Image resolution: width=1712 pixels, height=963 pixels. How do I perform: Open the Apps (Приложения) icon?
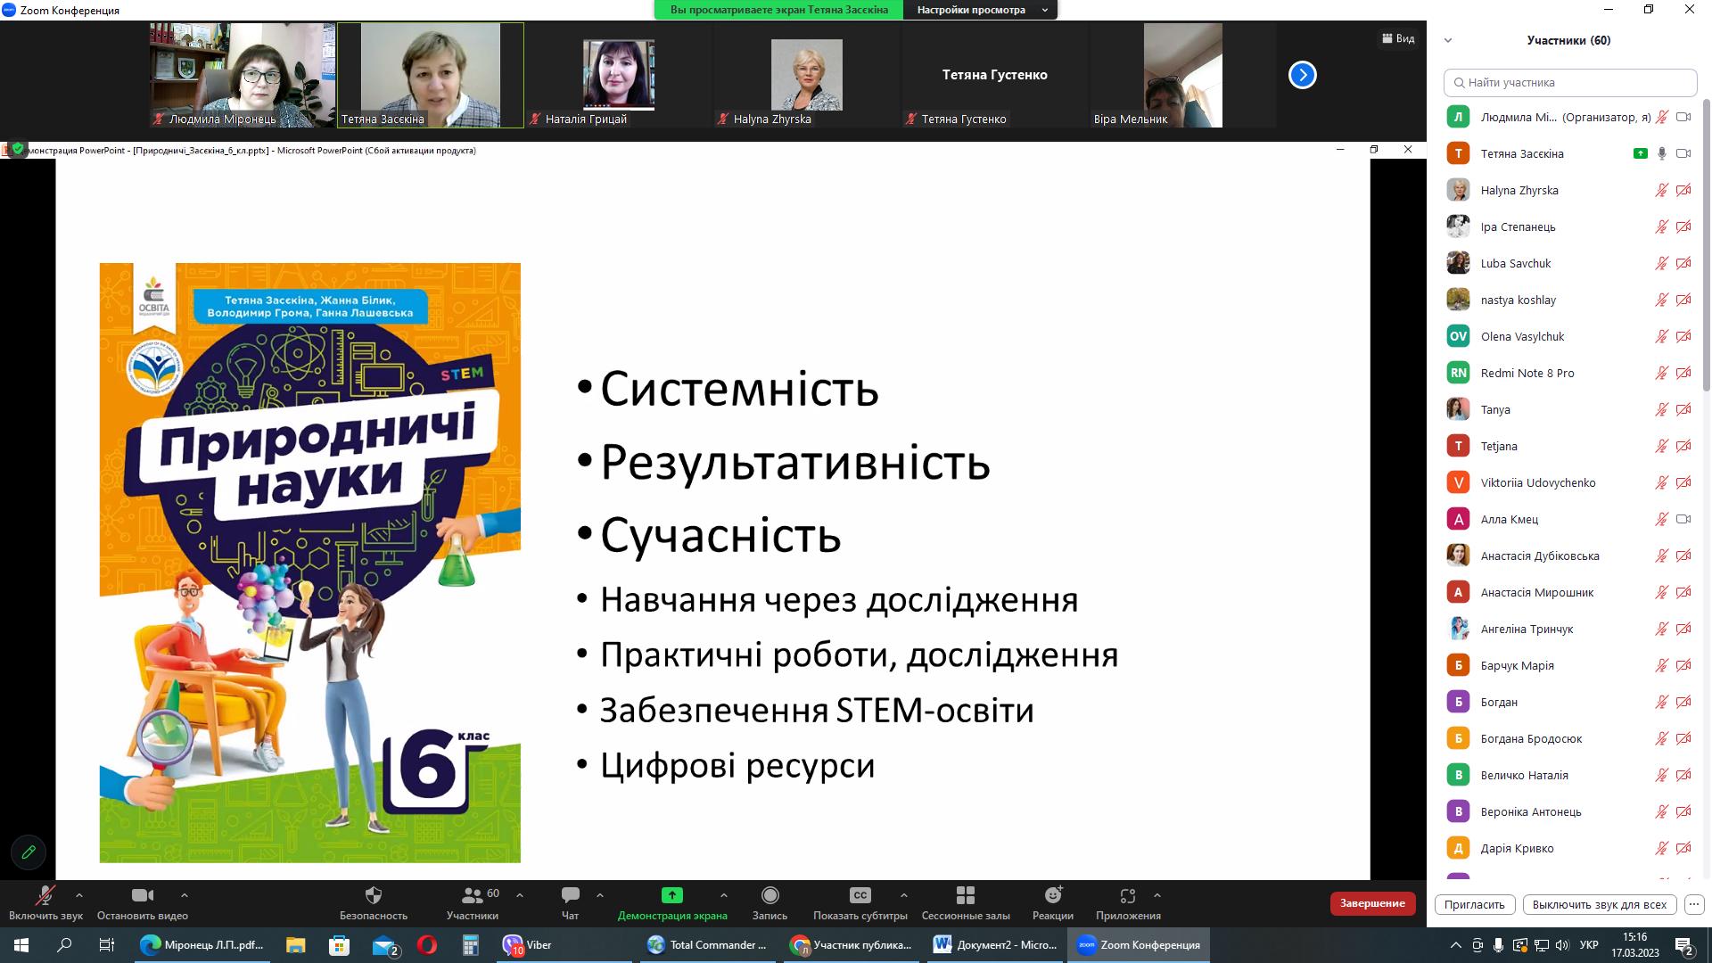coord(1128,895)
